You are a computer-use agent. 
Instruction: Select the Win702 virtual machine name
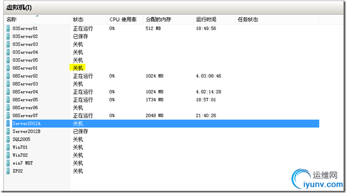click(20, 155)
